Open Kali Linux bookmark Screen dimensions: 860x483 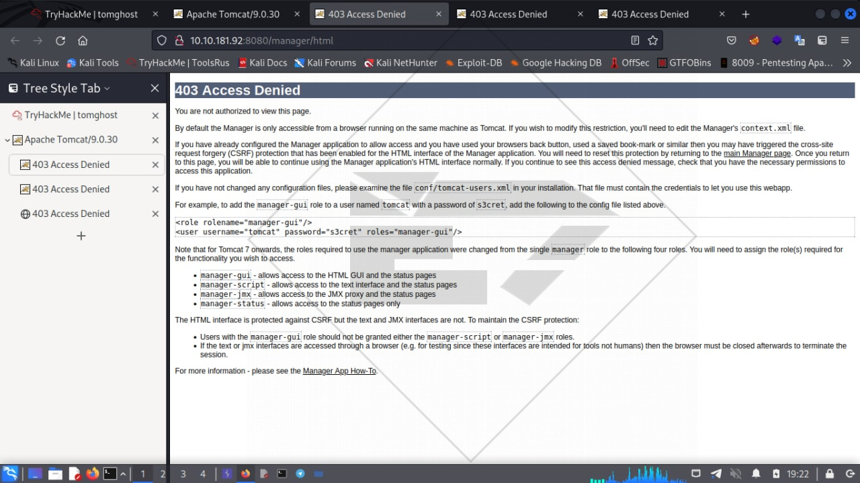click(33, 62)
